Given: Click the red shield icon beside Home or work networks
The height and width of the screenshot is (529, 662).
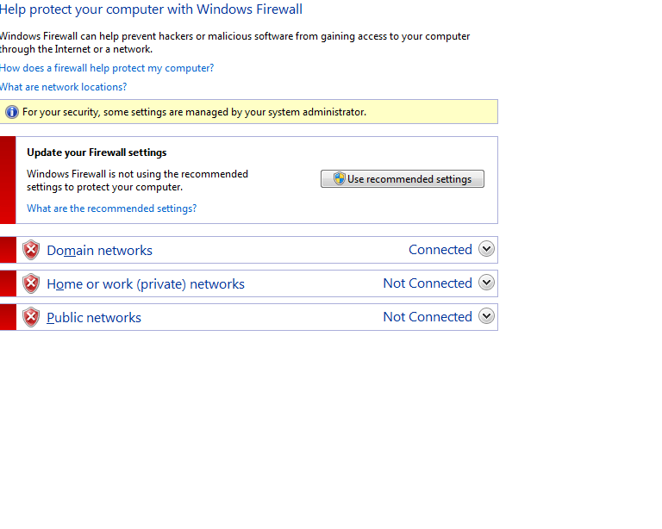Looking at the screenshot, I should (31, 283).
